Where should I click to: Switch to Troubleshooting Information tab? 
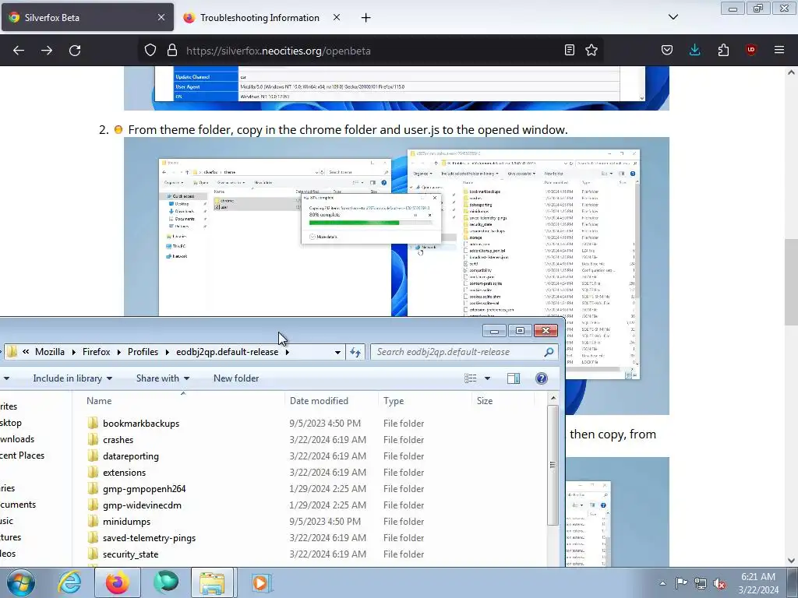260,18
